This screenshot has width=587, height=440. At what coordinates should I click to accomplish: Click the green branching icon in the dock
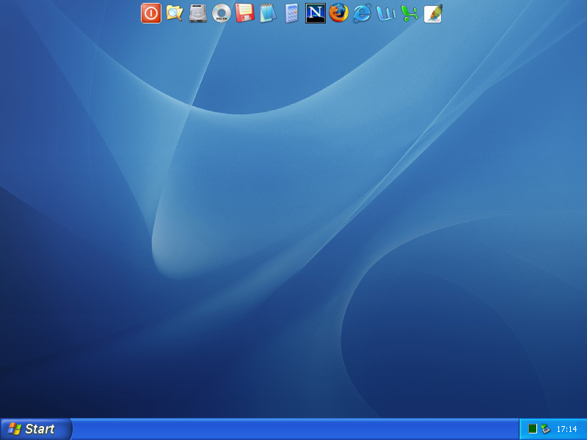click(409, 13)
